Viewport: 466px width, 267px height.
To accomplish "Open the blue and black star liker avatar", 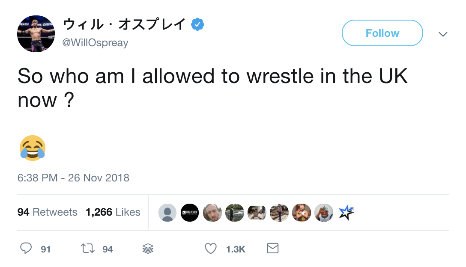I will pyautogui.click(x=346, y=213).
